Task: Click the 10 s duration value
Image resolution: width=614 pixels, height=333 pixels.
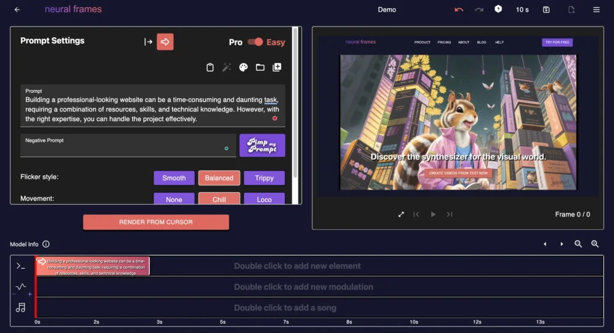Action: 522,10
